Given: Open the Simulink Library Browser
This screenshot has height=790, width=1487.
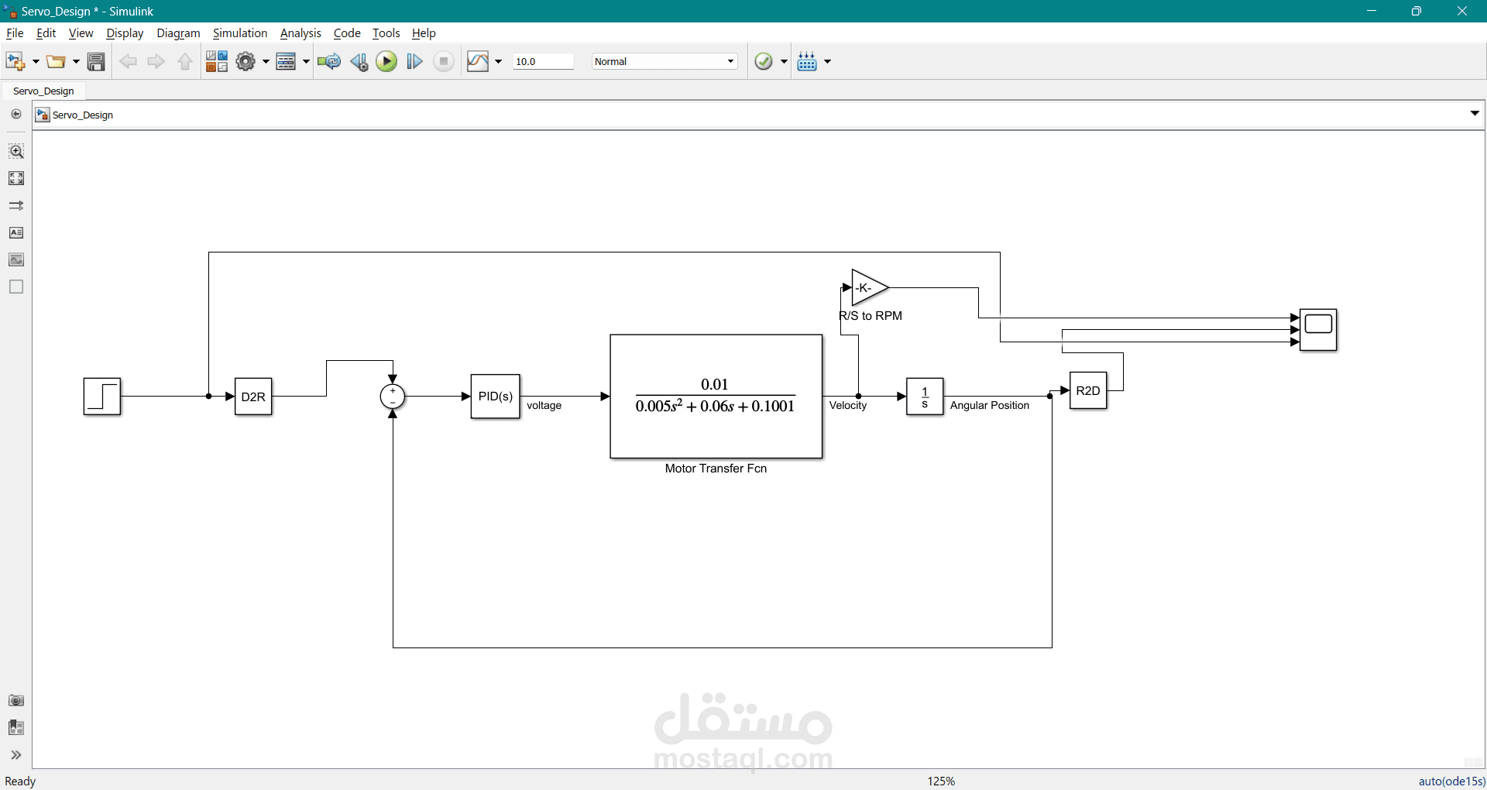Looking at the screenshot, I should [x=217, y=61].
